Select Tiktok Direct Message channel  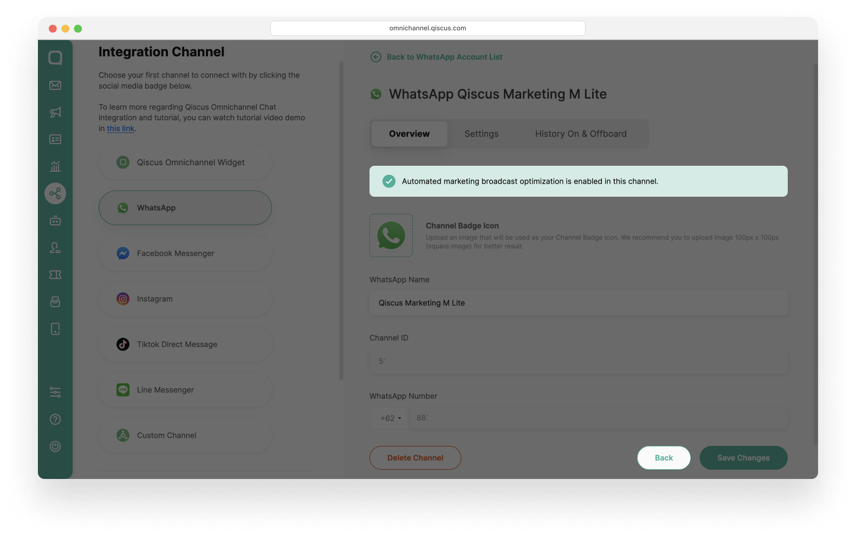pos(185,345)
